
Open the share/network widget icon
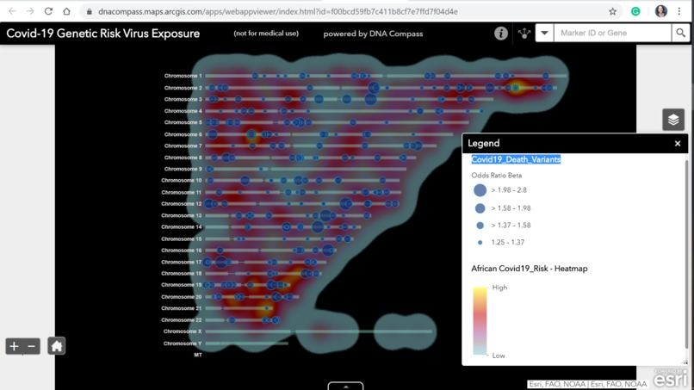pos(524,34)
